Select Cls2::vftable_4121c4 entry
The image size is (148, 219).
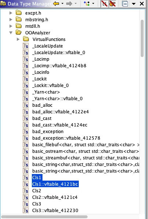point(55,197)
